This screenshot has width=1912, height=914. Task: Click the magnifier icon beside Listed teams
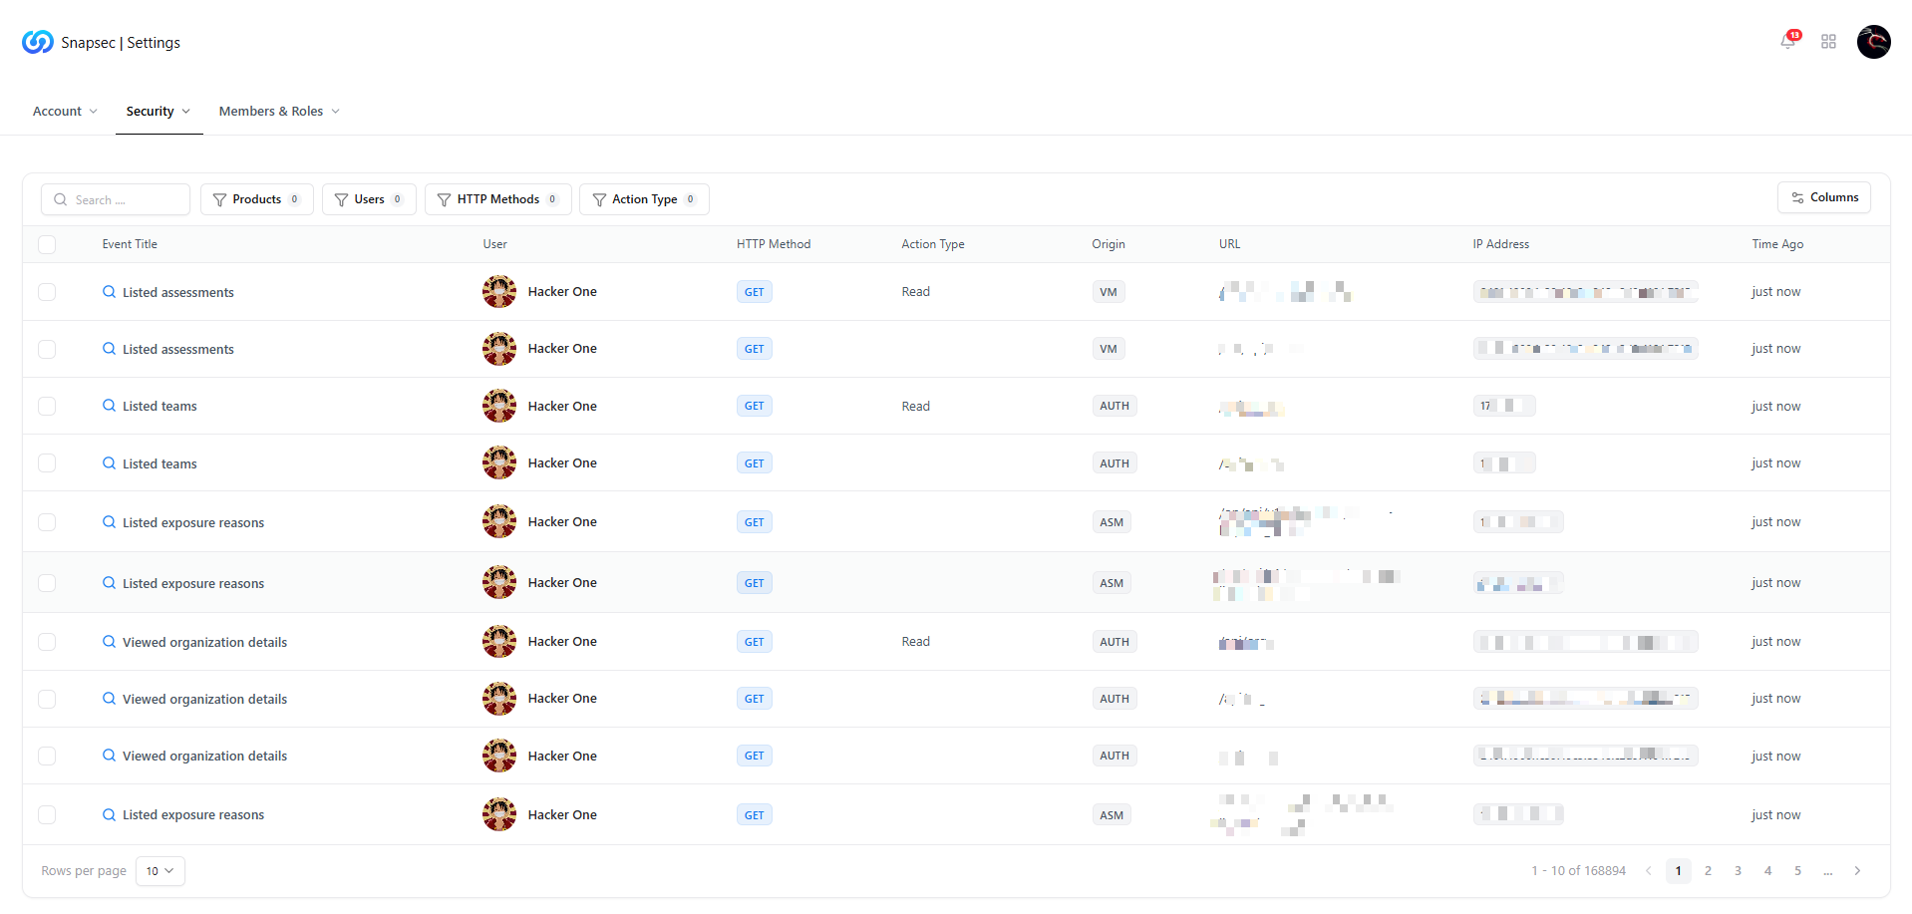tap(109, 406)
